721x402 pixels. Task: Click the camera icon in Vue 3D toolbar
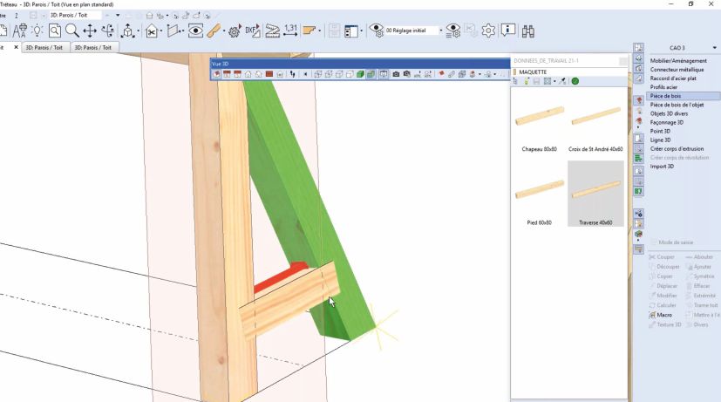(x=395, y=74)
